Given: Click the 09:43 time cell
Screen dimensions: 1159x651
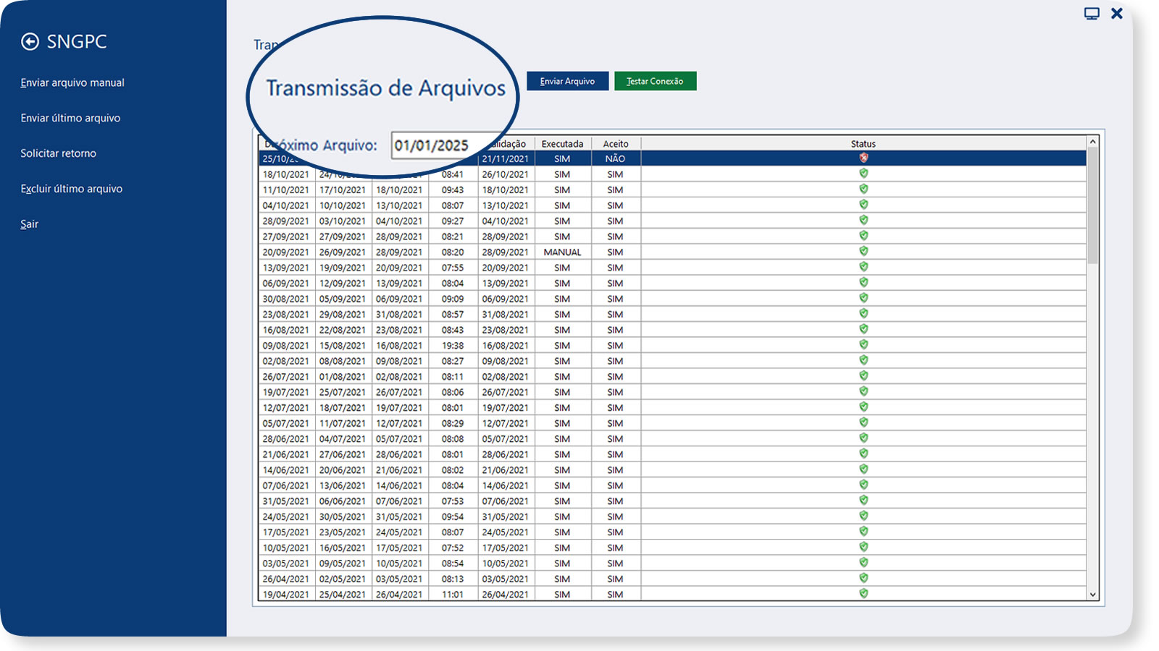Looking at the screenshot, I should click(x=453, y=190).
